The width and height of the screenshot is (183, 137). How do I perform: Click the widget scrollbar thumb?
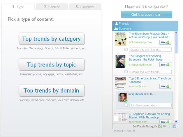click(x=176, y=44)
